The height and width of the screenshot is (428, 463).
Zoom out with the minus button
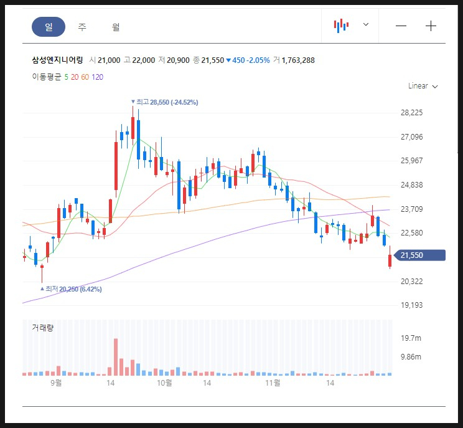pos(401,26)
